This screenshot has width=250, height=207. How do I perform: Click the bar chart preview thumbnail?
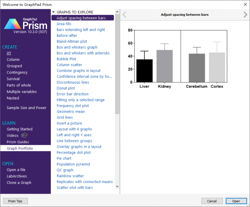pyautogui.click(x=178, y=59)
